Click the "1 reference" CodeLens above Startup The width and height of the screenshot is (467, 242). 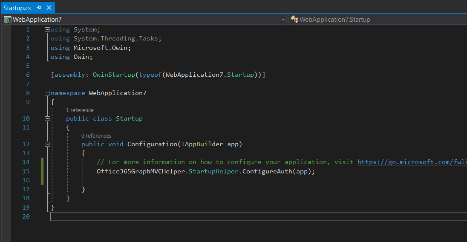tap(80, 110)
